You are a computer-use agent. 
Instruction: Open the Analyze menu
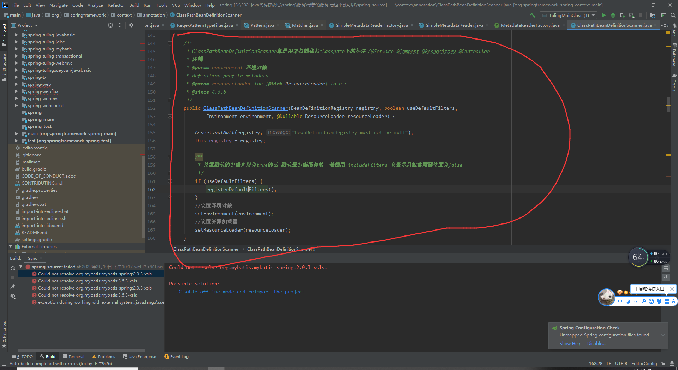point(95,5)
